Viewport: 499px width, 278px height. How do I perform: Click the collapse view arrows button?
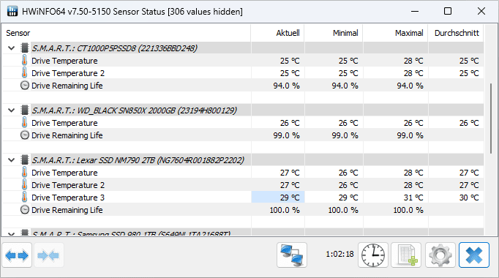(49, 255)
